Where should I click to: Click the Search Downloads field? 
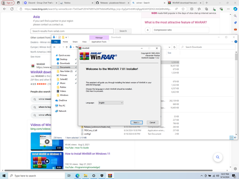pos(207,47)
